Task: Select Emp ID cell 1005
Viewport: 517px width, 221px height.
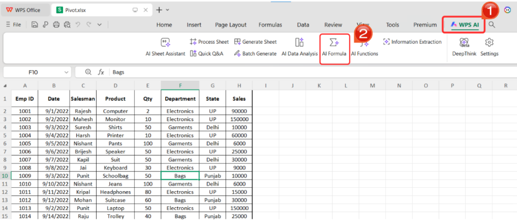Action: (x=25, y=144)
